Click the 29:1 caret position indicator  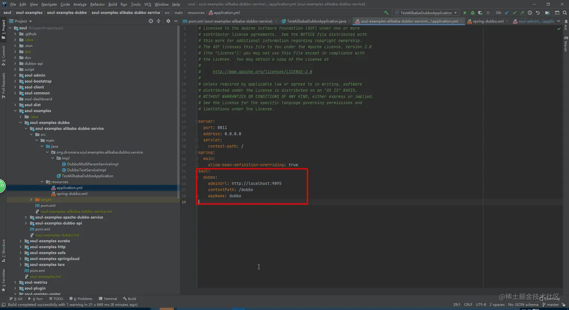456,305
